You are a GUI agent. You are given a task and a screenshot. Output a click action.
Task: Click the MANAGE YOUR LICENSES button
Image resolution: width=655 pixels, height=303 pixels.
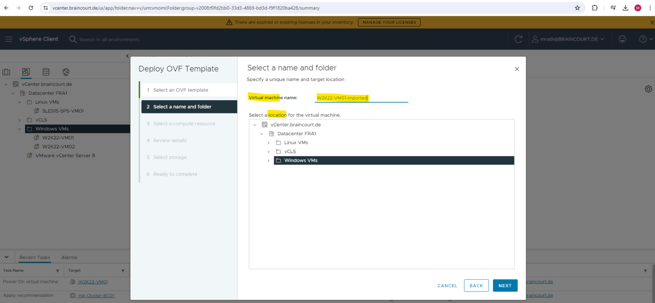tap(389, 22)
